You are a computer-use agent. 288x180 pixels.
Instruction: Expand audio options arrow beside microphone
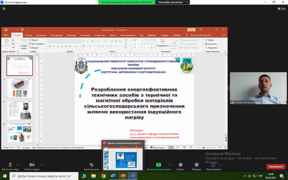point(18,165)
